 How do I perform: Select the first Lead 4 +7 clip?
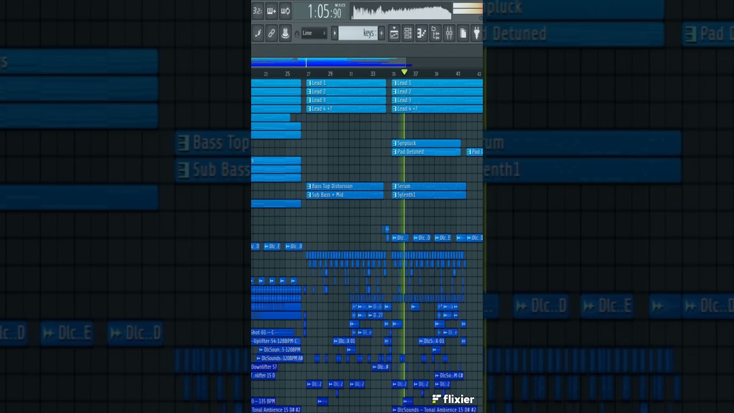(x=346, y=108)
